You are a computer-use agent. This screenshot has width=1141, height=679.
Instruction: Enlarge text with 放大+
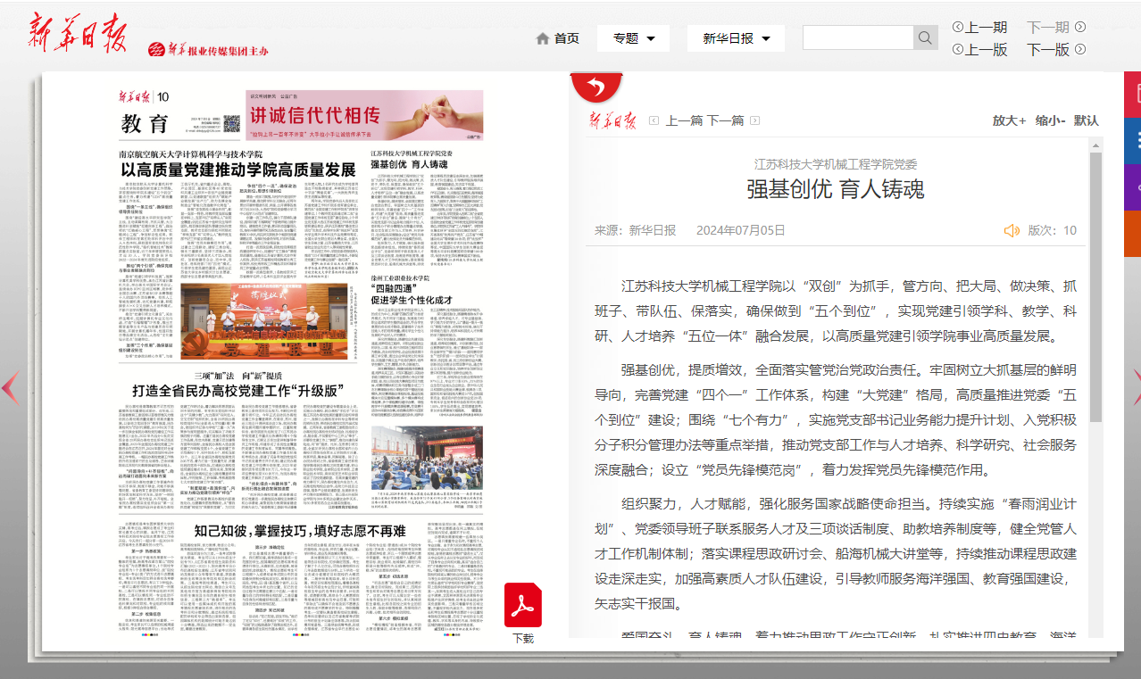[1009, 120]
